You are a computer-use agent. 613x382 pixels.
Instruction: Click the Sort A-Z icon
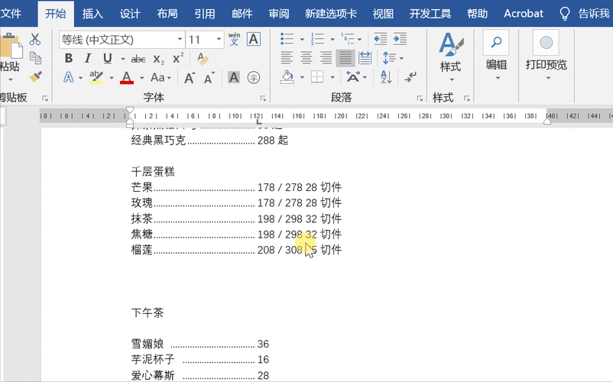386,77
